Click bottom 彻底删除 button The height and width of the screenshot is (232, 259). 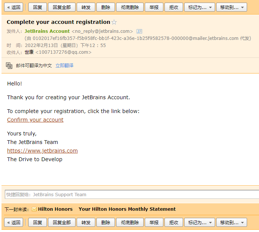click(x=130, y=222)
